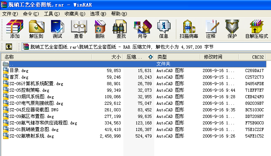The height and width of the screenshot is (156, 271).
Task: Click the file icon of SZ-09氨区布置图.dwg
Action: coord(6,116)
